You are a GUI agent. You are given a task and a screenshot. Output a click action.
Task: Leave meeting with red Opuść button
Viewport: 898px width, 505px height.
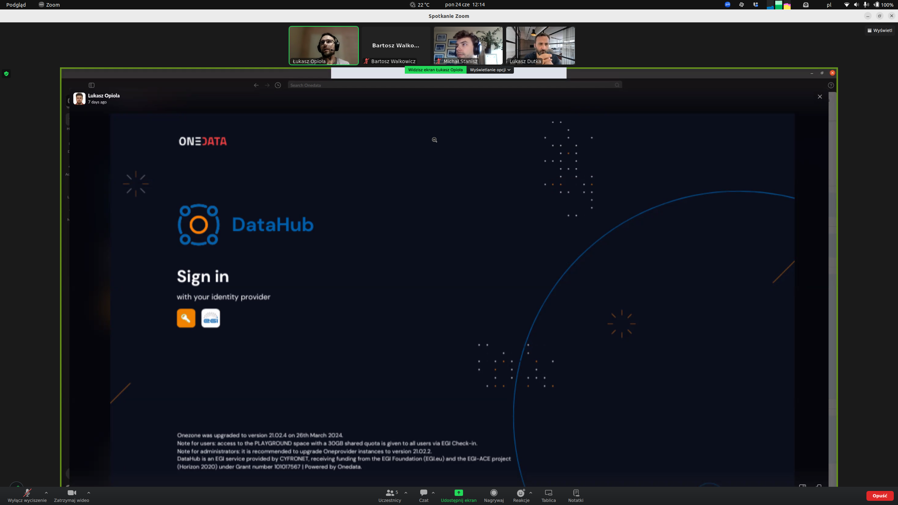(880, 496)
